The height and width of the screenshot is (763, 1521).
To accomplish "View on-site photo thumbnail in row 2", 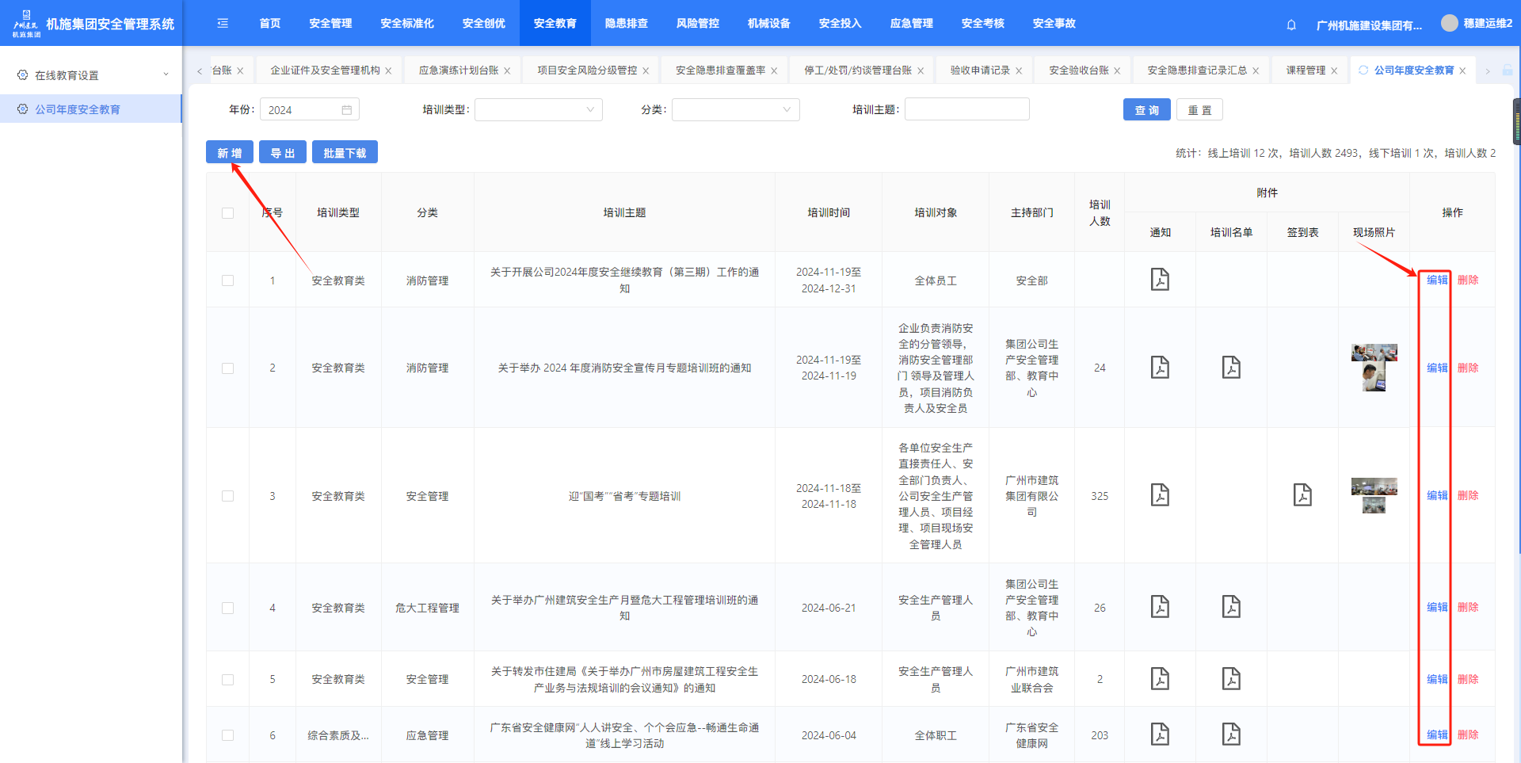I will coord(1374,368).
